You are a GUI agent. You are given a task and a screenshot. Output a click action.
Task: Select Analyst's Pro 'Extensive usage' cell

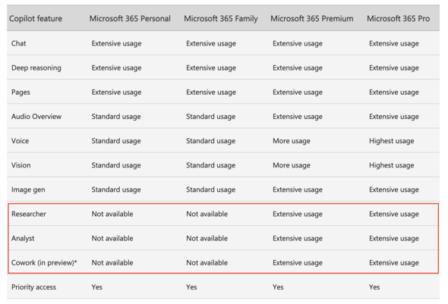click(x=394, y=238)
